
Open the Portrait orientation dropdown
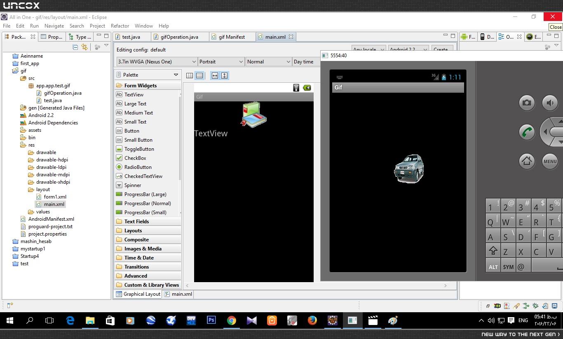coord(221,62)
